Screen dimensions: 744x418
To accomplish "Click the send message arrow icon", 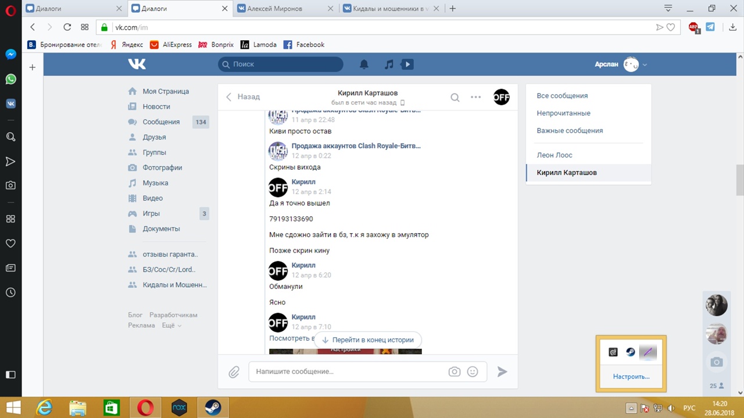I will [502, 371].
